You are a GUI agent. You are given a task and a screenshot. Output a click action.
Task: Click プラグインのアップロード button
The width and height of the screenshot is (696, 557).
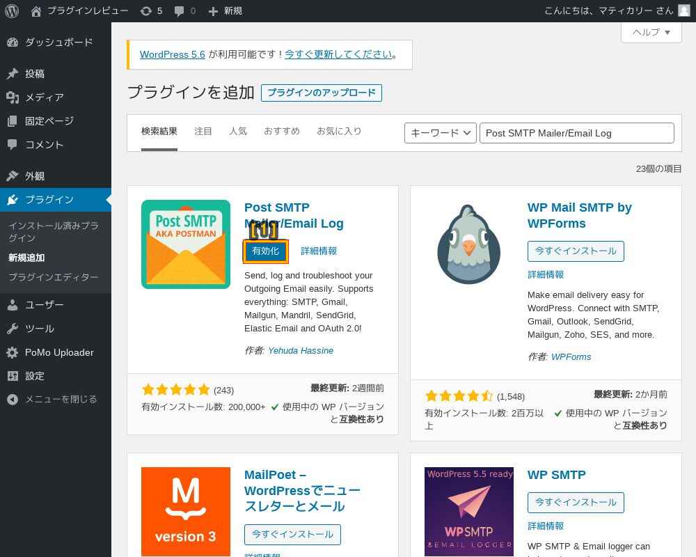coord(322,93)
